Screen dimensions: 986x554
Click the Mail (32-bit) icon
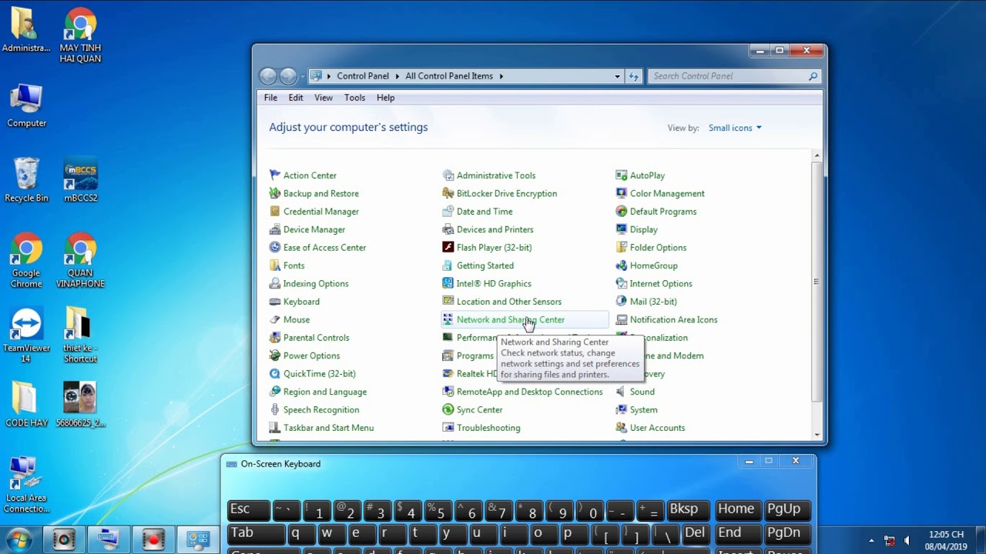point(622,302)
